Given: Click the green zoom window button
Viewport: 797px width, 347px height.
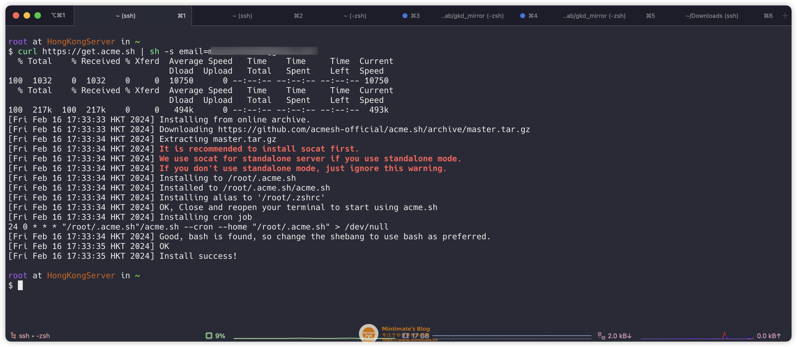Looking at the screenshot, I should (38, 15).
